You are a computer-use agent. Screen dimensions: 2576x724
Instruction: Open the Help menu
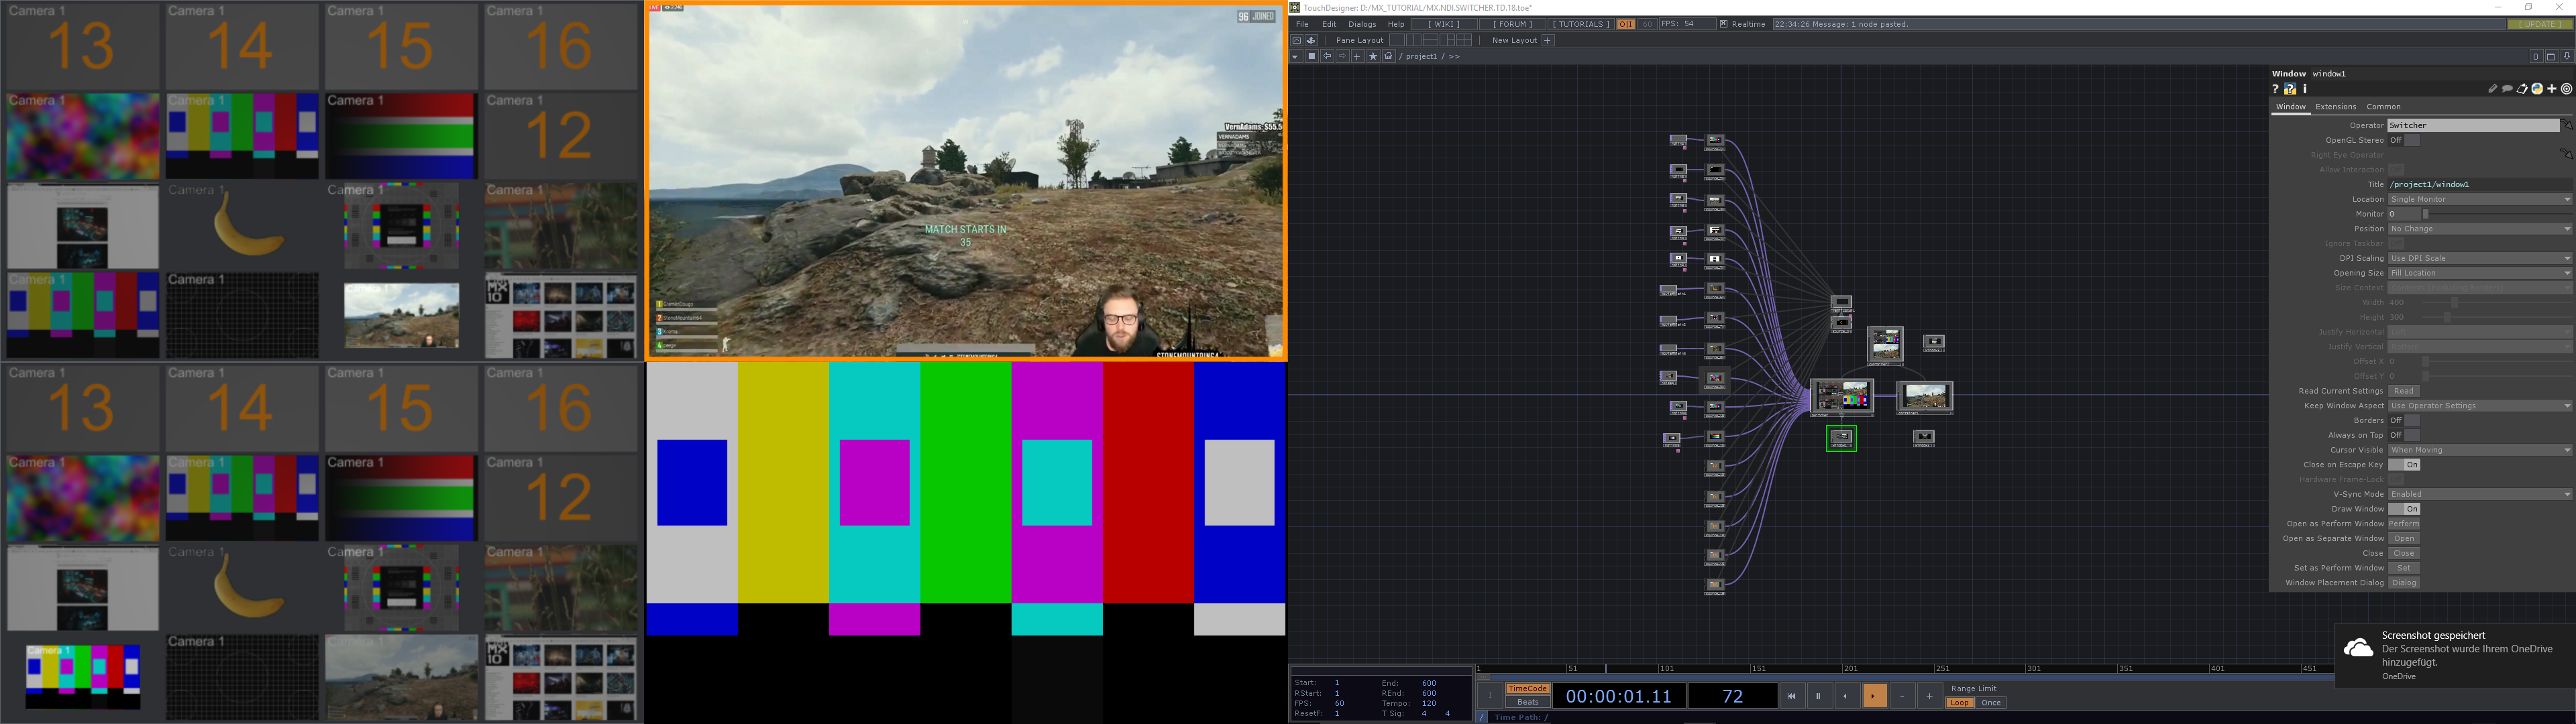pyautogui.click(x=1396, y=24)
